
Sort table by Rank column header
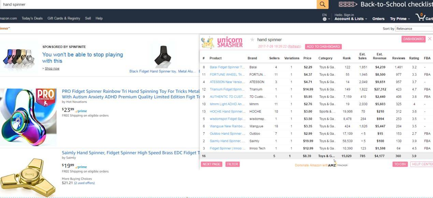347,58
